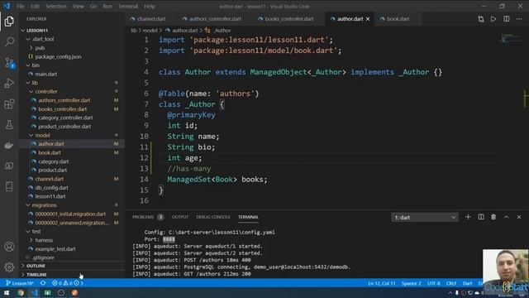Switch to OUTPUT panel tab

point(180,217)
